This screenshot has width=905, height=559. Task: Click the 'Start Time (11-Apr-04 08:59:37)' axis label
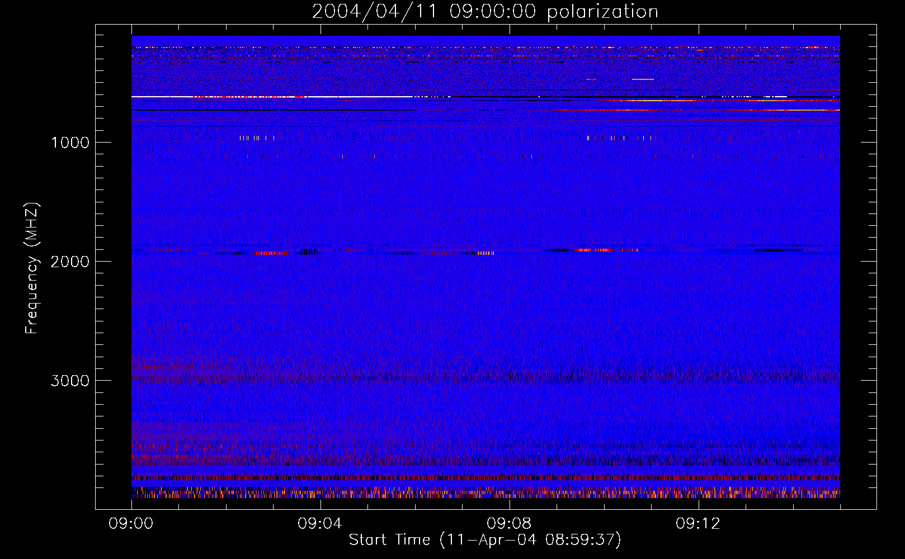tap(485, 540)
